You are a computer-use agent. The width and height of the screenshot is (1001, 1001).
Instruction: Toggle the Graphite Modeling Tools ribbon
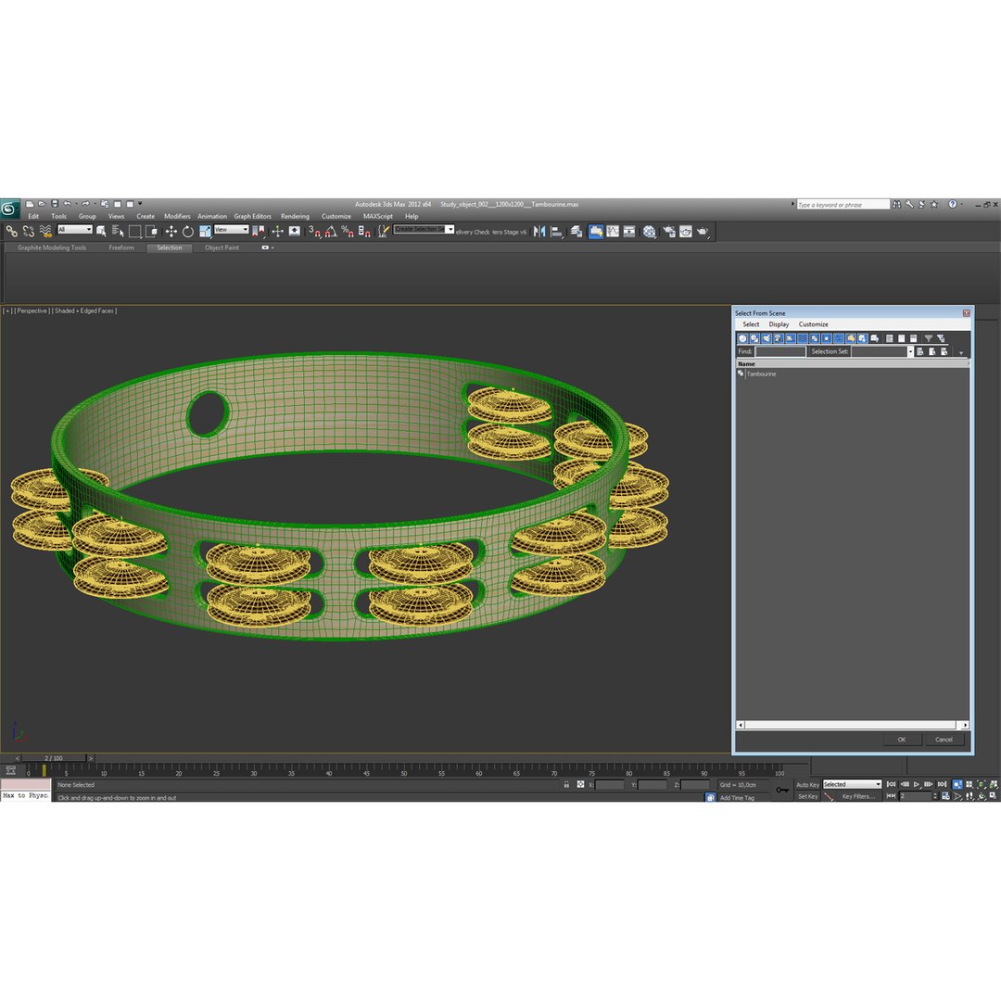pyautogui.click(x=596, y=231)
